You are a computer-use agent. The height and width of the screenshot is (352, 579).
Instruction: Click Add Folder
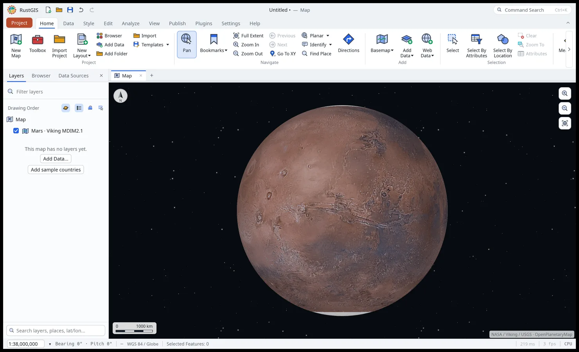(112, 54)
